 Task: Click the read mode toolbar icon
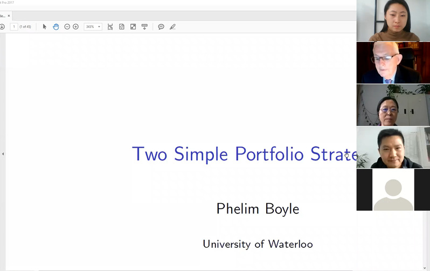point(144,26)
